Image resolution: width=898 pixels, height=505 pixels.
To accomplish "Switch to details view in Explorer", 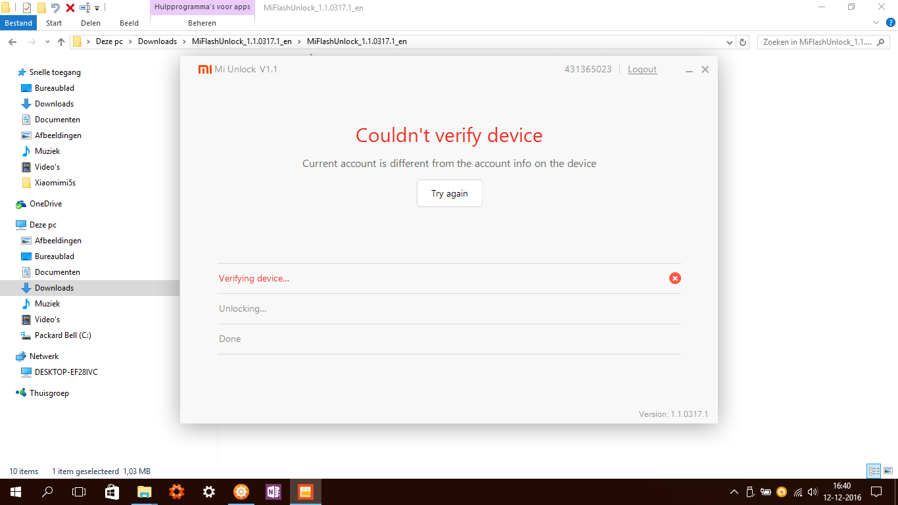I will (874, 471).
